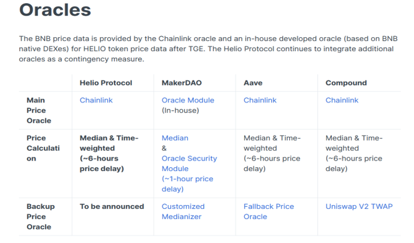Select the Compound column header
The width and height of the screenshot is (414, 243).
click(346, 83)
